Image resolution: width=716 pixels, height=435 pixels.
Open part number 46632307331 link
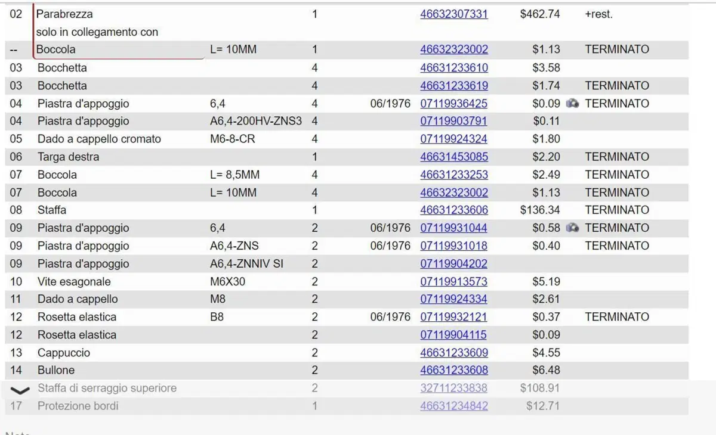454,14
